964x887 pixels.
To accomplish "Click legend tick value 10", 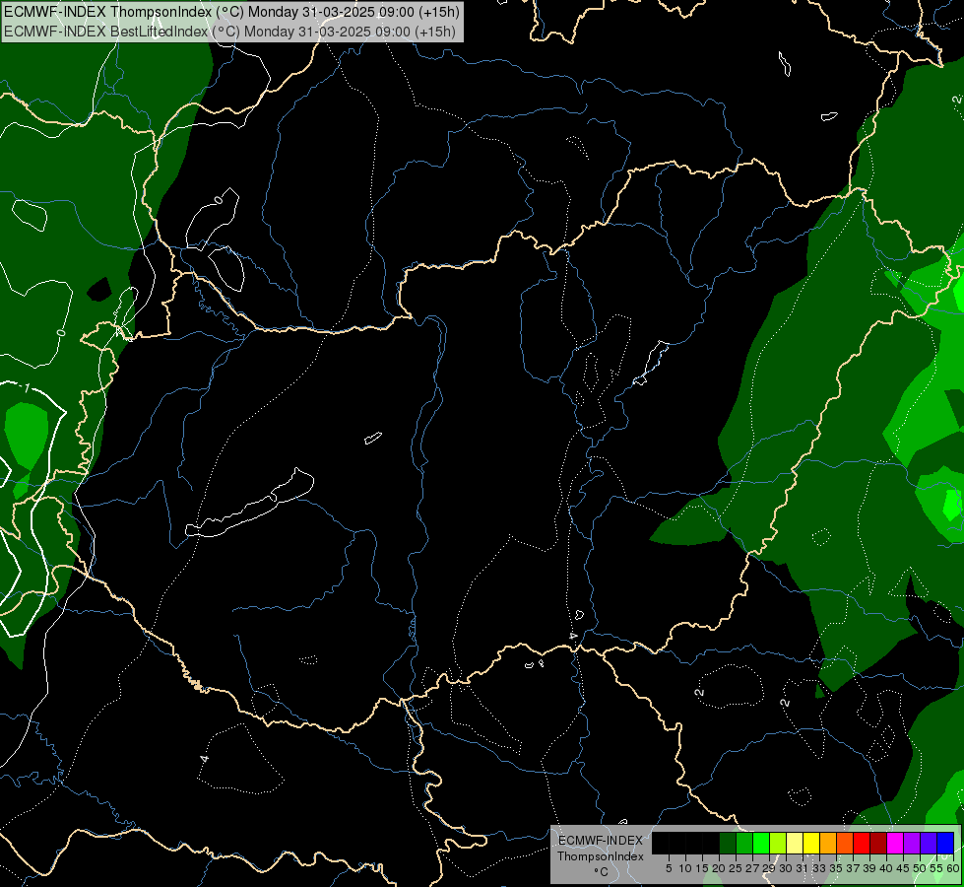I will 685,868.
